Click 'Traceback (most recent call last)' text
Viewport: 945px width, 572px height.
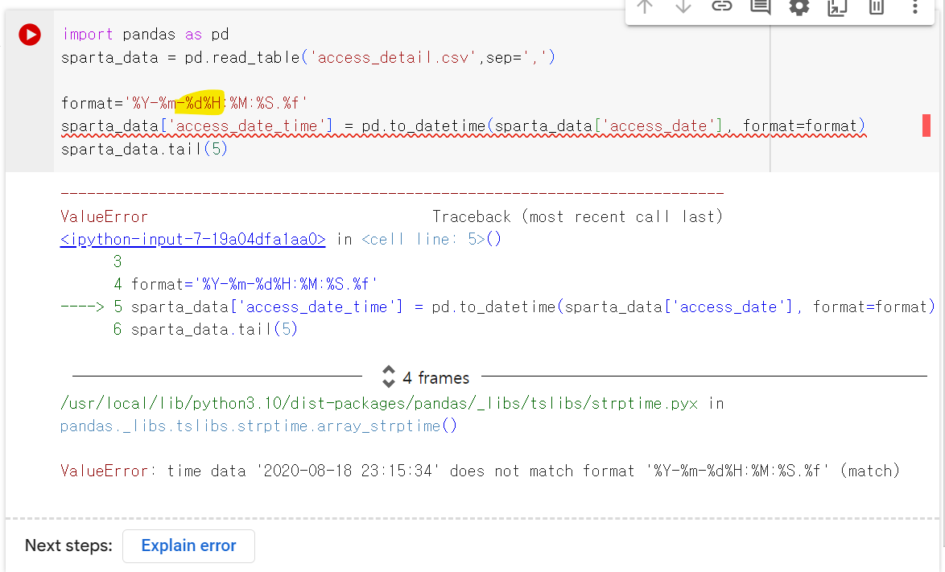(577, 216)
